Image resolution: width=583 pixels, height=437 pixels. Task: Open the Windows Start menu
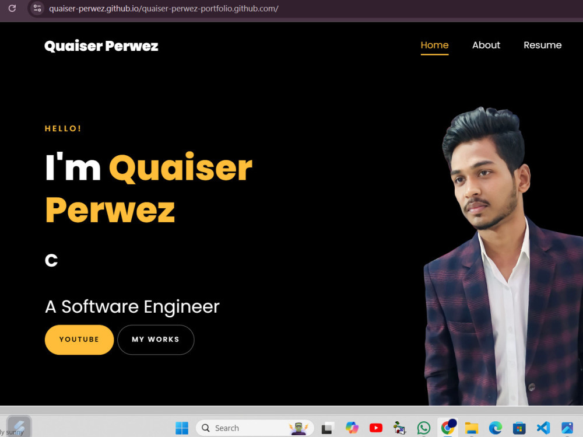pos(182,428)
